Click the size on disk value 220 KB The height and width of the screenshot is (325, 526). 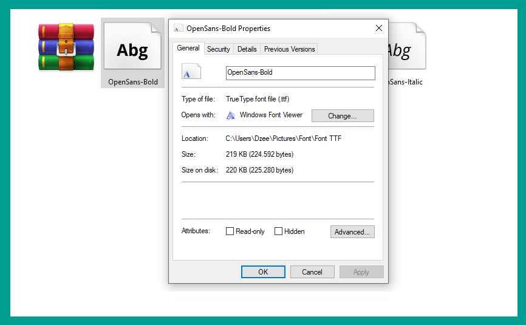(259, 170)
